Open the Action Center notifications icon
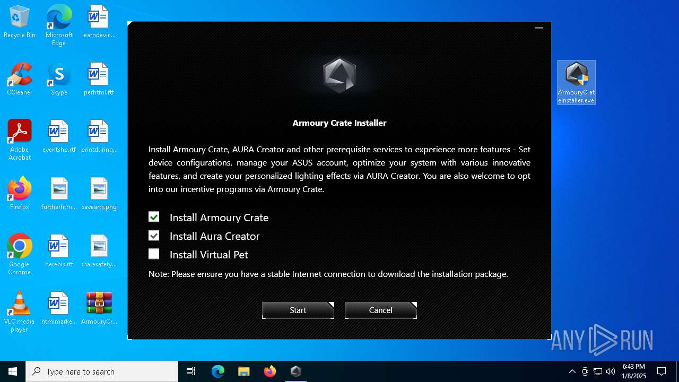 [661, 371]
